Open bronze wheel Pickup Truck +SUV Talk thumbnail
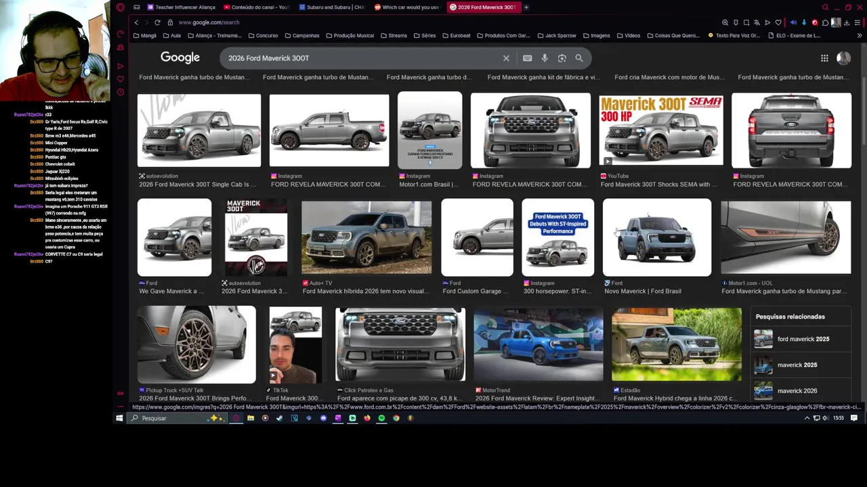Viewport: 867px width, 487px height. click(196, 345)
